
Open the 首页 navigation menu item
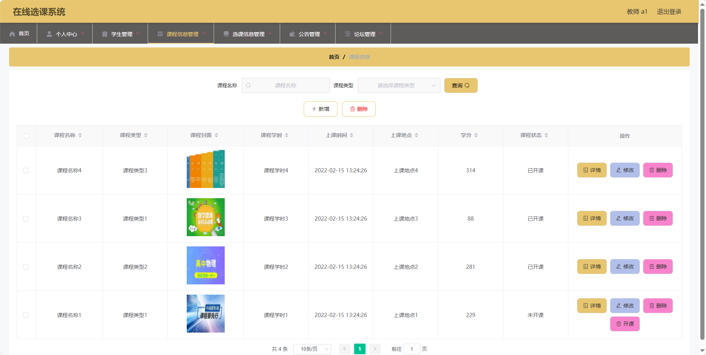point(19,33)
